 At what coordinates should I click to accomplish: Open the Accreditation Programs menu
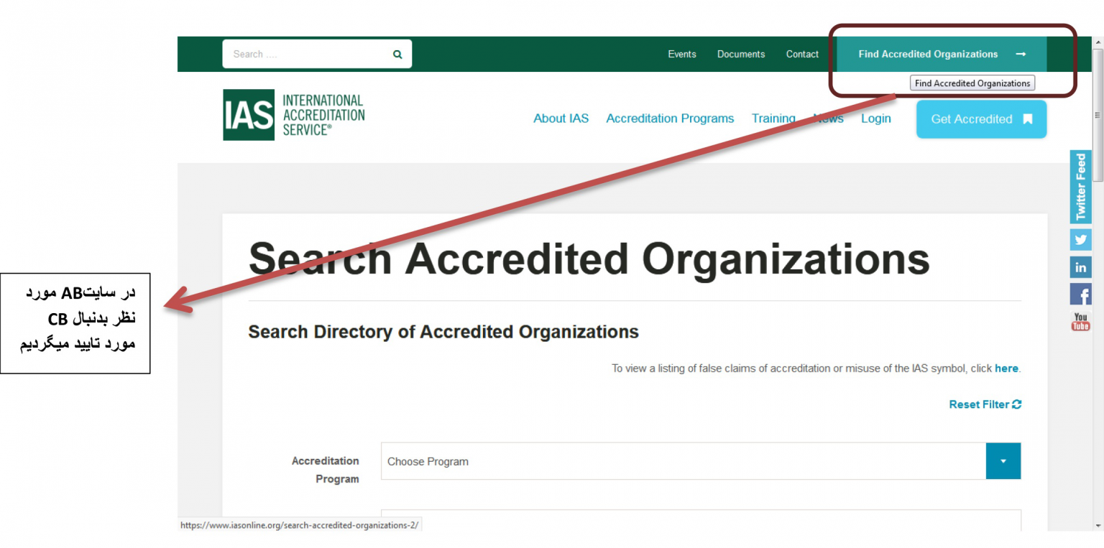tap(670, 119)
